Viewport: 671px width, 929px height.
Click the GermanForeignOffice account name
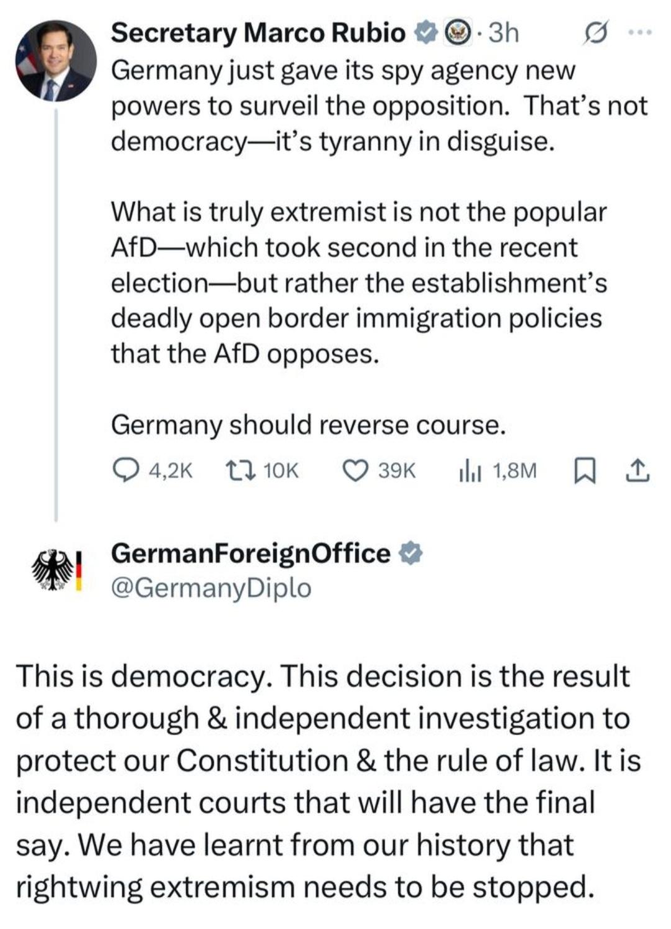pyautogui.click(x=250, y=553)
